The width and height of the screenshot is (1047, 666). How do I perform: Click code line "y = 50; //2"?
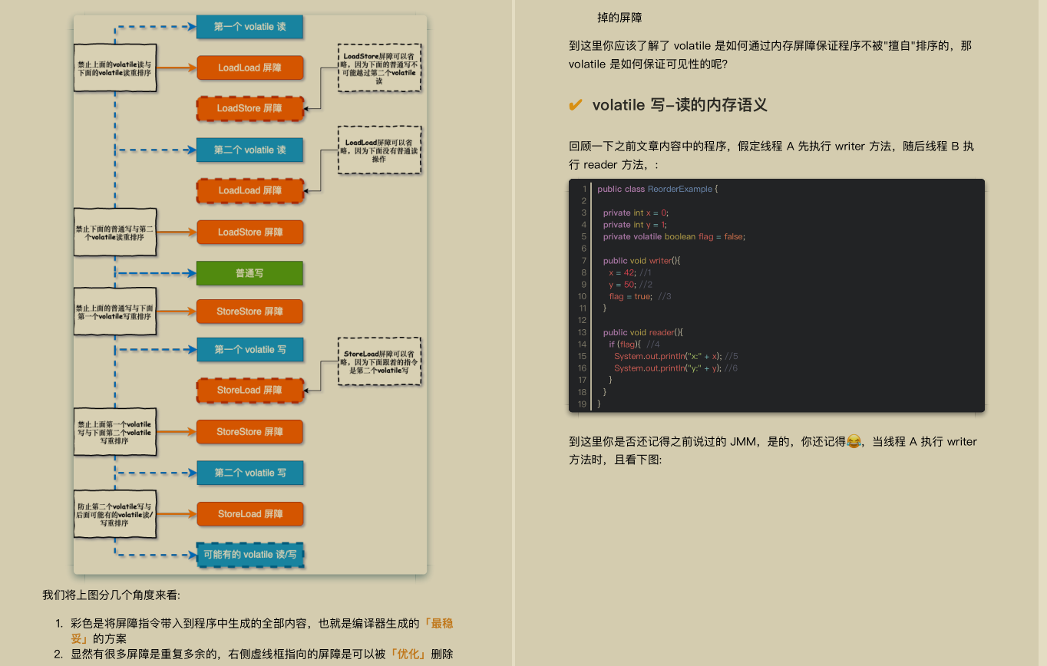pos(631,284)
